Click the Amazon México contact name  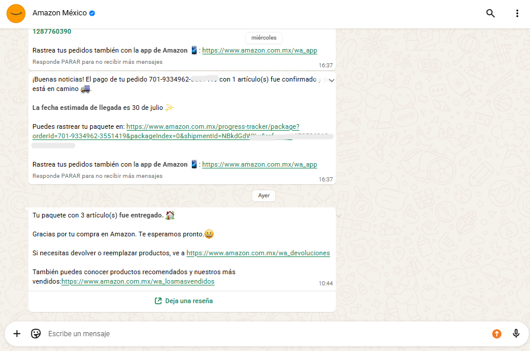pos(59,13)
